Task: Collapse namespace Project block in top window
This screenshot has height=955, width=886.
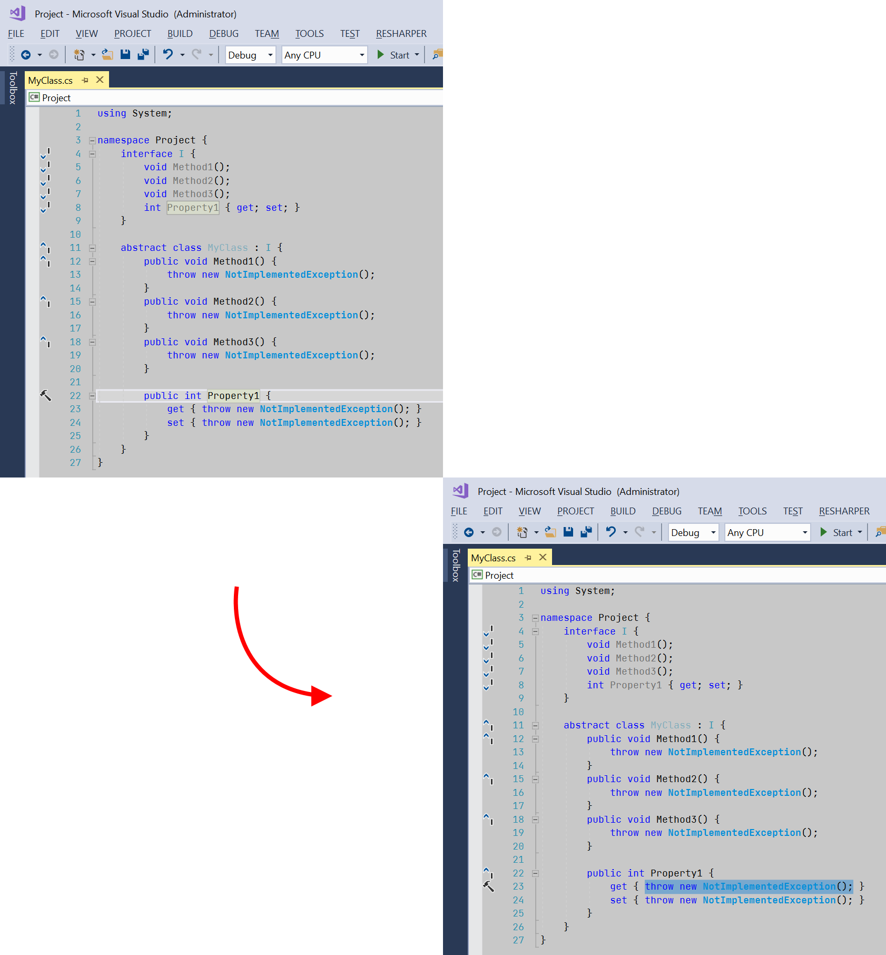Action: 92,141
